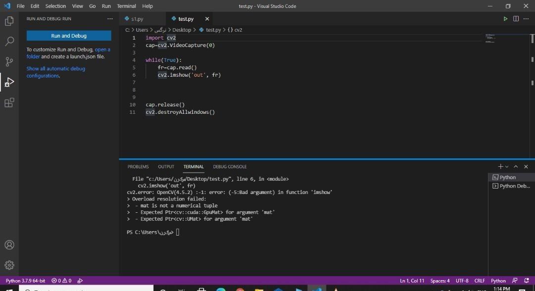The height and width of the screenshot is (291, 535).
Task: Open the Go menu
Action: [93, 6]
